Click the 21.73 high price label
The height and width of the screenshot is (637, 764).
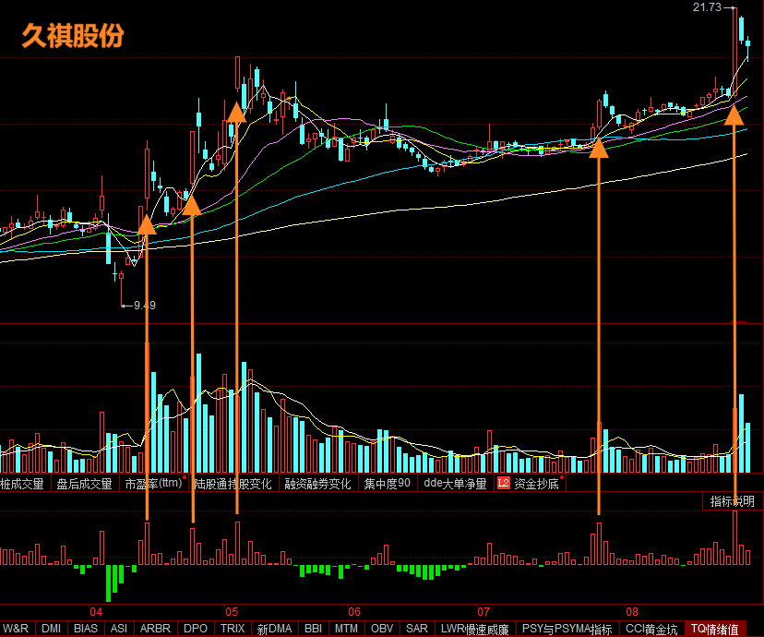tap(707, 7)
